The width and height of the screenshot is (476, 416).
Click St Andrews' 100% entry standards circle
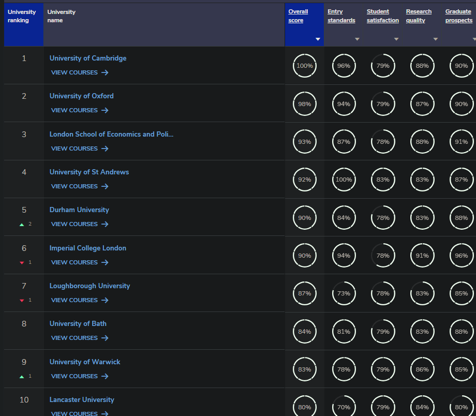click(344, 180)
